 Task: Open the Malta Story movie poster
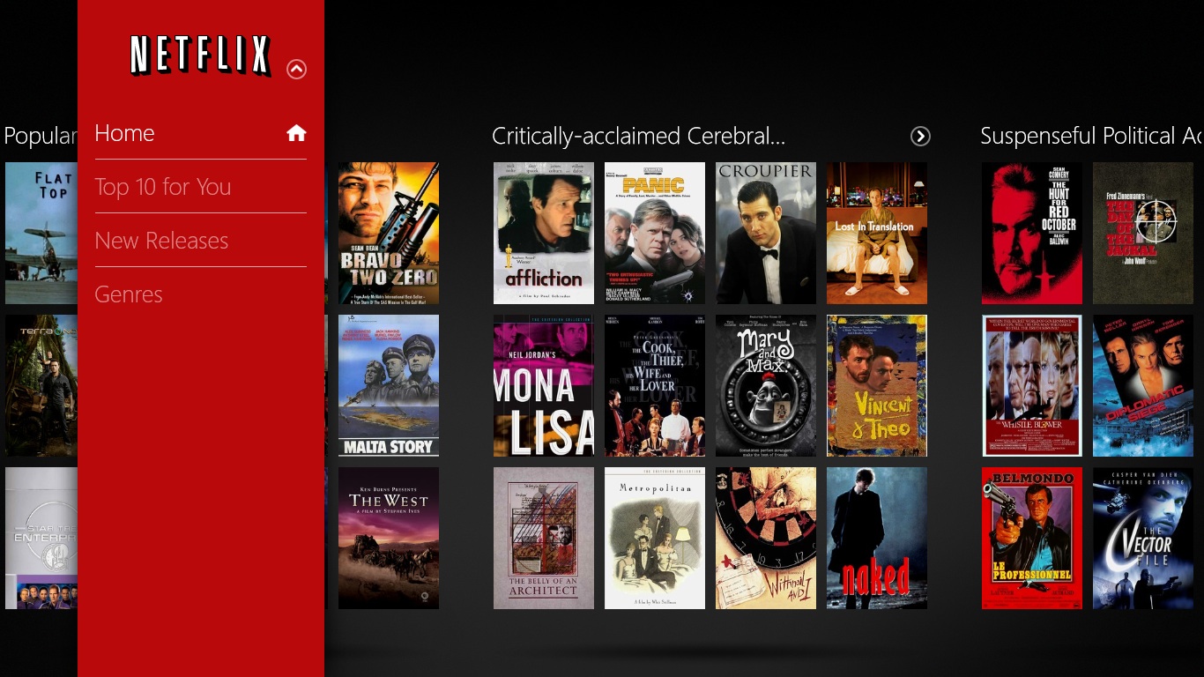(389, 386)
